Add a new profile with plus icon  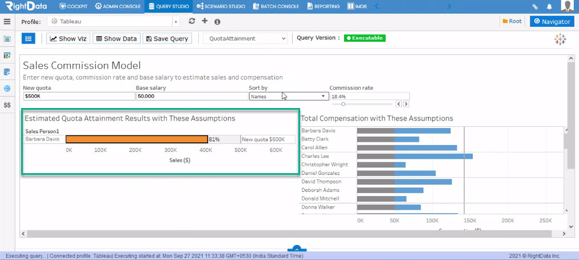[205, 21]
